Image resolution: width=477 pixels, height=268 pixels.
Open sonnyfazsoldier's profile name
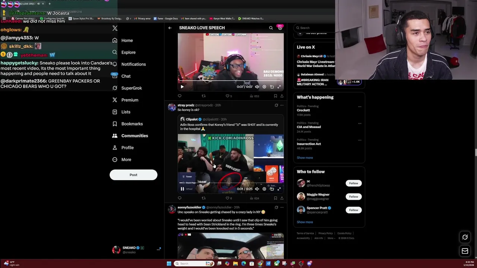coord(189,207)
